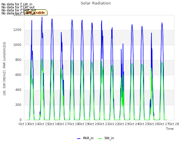Viewport: 192px width, 144px height.
Task: Click the 'Solar Radiation' chart title
Action: pyautogui.click(x=96, y=3)
